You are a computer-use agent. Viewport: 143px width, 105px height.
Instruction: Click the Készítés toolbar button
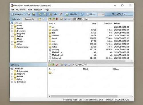[71, 14]
